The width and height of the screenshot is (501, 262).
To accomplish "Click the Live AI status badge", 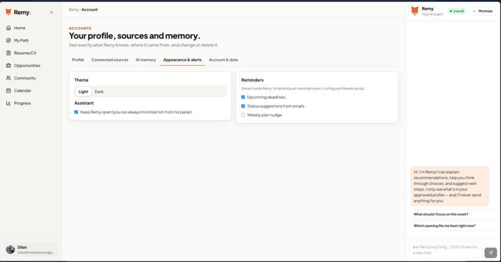I will 457,11.
